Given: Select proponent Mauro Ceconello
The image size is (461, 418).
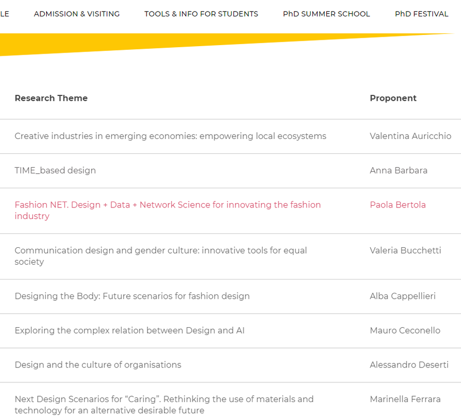Looking at the screenshot, I should click(405, 330).
